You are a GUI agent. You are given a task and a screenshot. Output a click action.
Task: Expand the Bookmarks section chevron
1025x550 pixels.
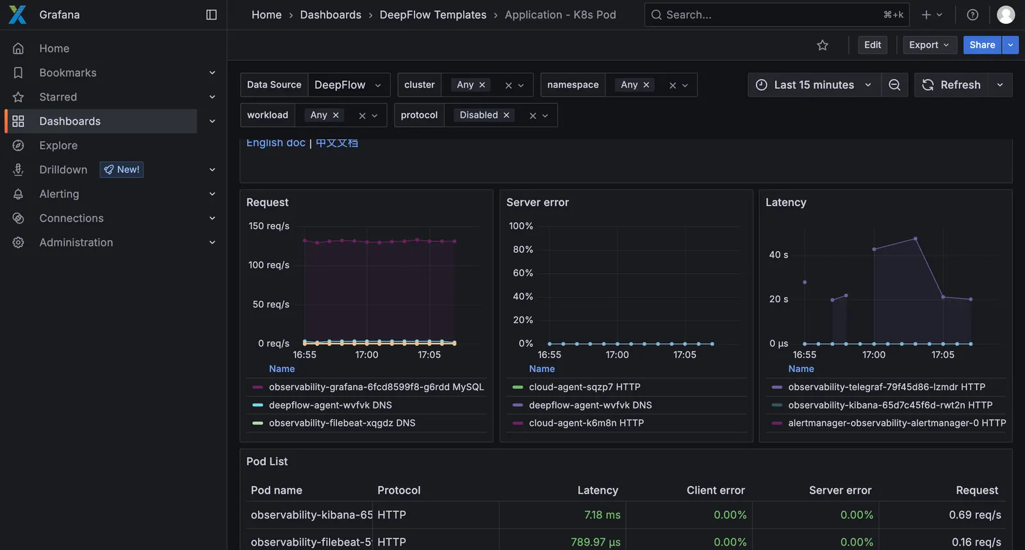[x=212, y=73]
